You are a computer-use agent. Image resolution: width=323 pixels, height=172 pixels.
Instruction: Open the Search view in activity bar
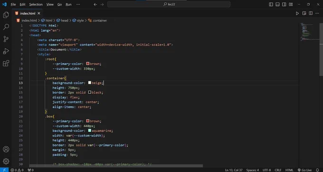(x=6, y=27)
